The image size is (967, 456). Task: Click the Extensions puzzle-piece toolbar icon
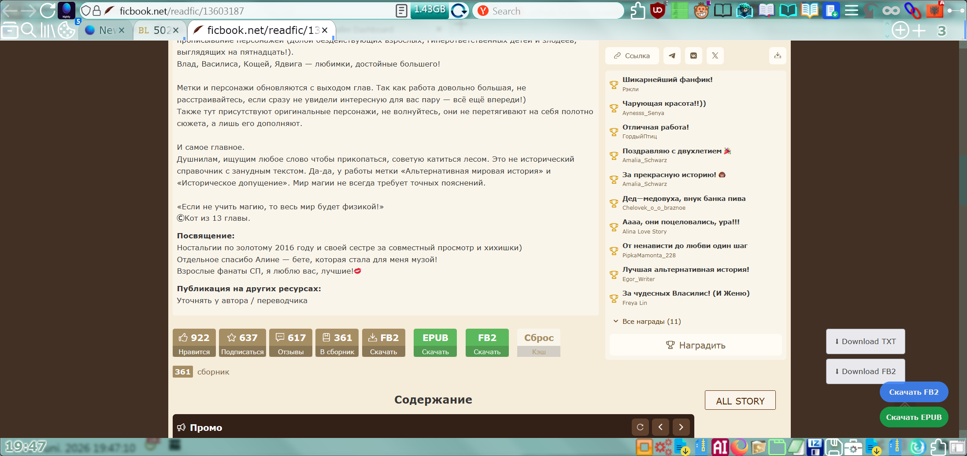pyautogui.click(x=637, y=10)
